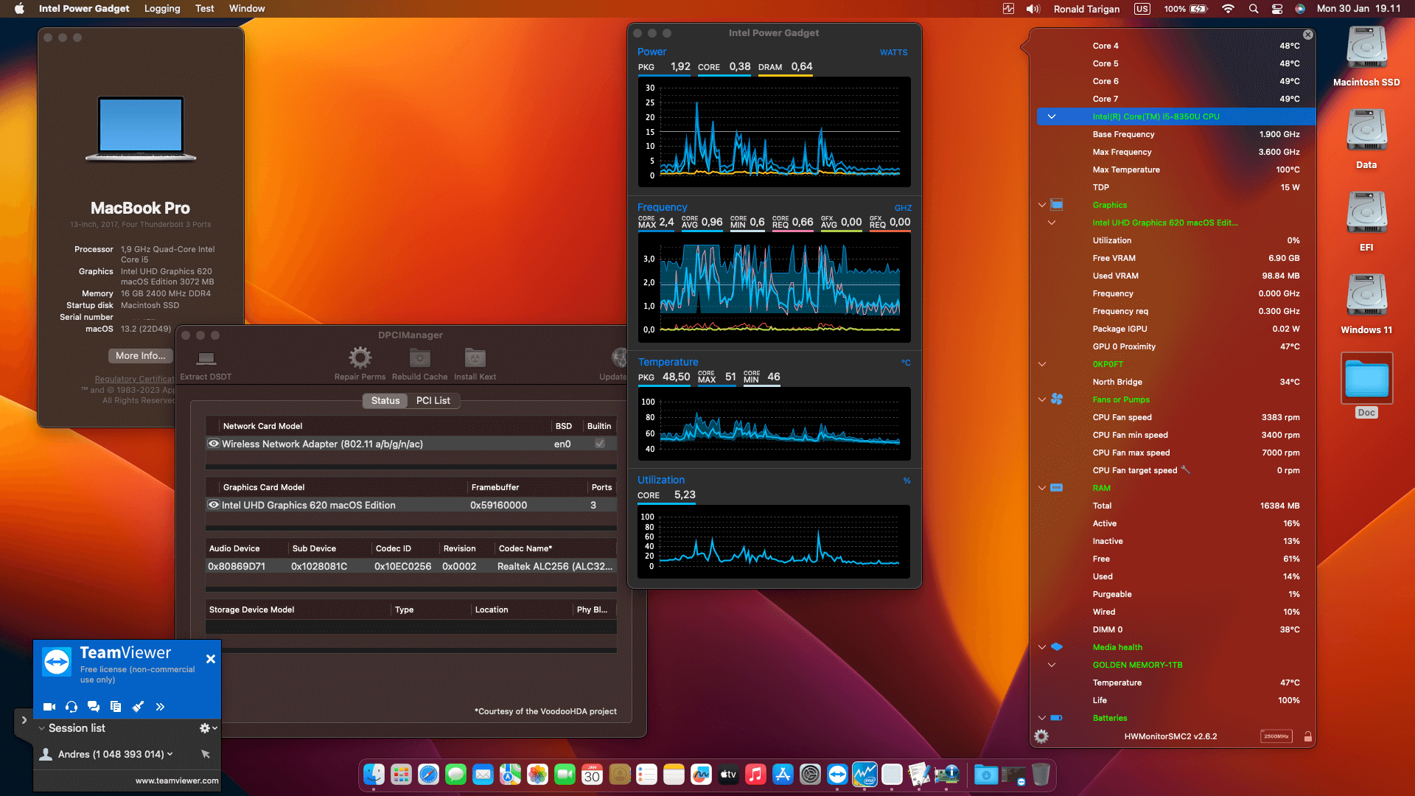Switch to the PCI List tab
The height and width of the screenshot is (796, 1415).
[433, 400]
